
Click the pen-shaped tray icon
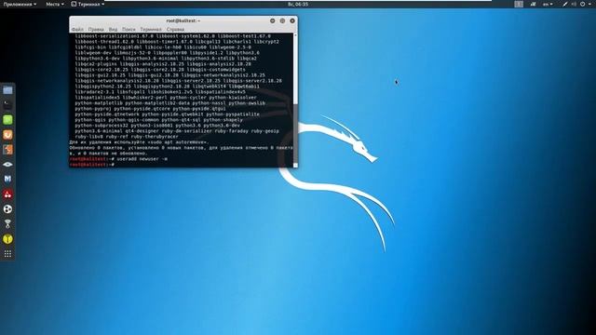[565, 4]
